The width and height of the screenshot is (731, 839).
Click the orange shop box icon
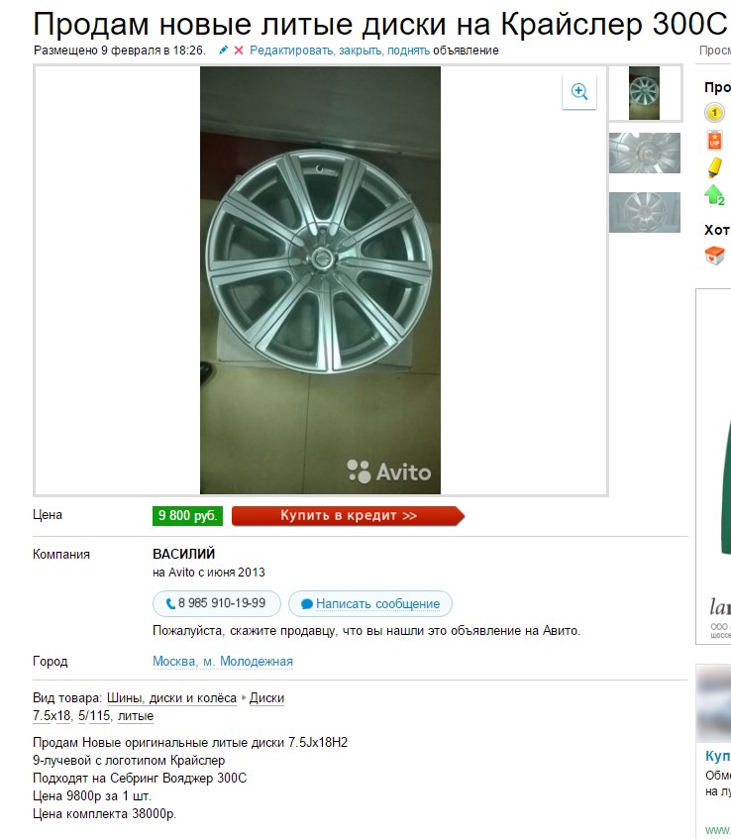tap(714, 256)
